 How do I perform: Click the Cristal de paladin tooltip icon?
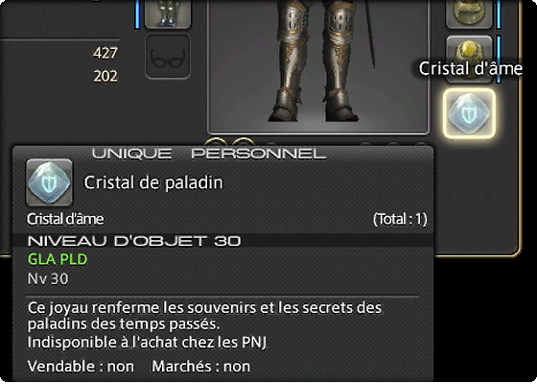49,182
